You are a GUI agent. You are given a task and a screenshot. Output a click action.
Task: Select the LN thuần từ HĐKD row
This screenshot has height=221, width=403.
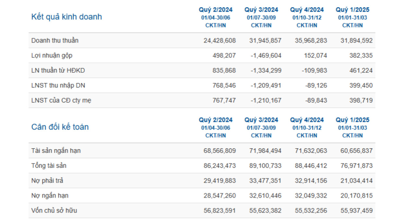click(x=58, y=70)
